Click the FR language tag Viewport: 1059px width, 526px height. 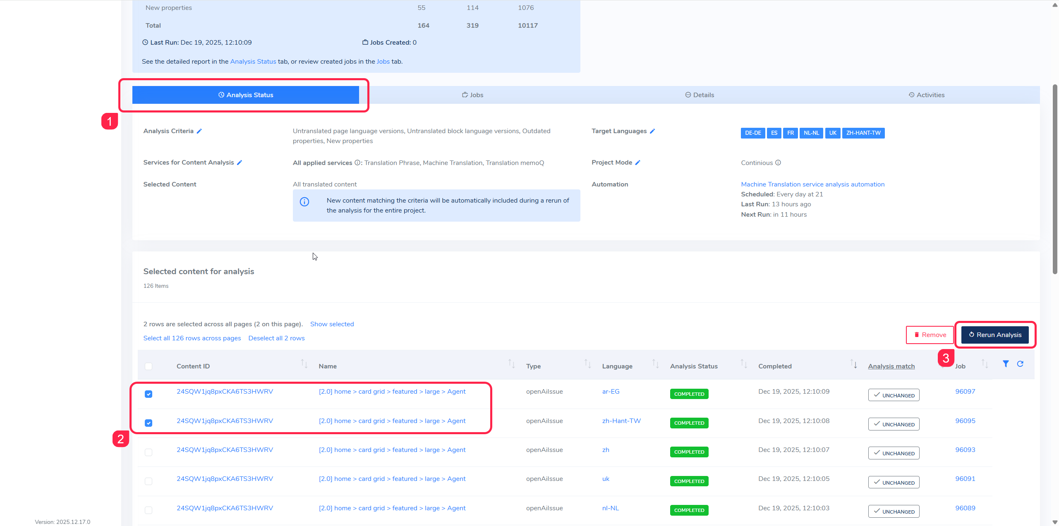[x=791, y=133]
